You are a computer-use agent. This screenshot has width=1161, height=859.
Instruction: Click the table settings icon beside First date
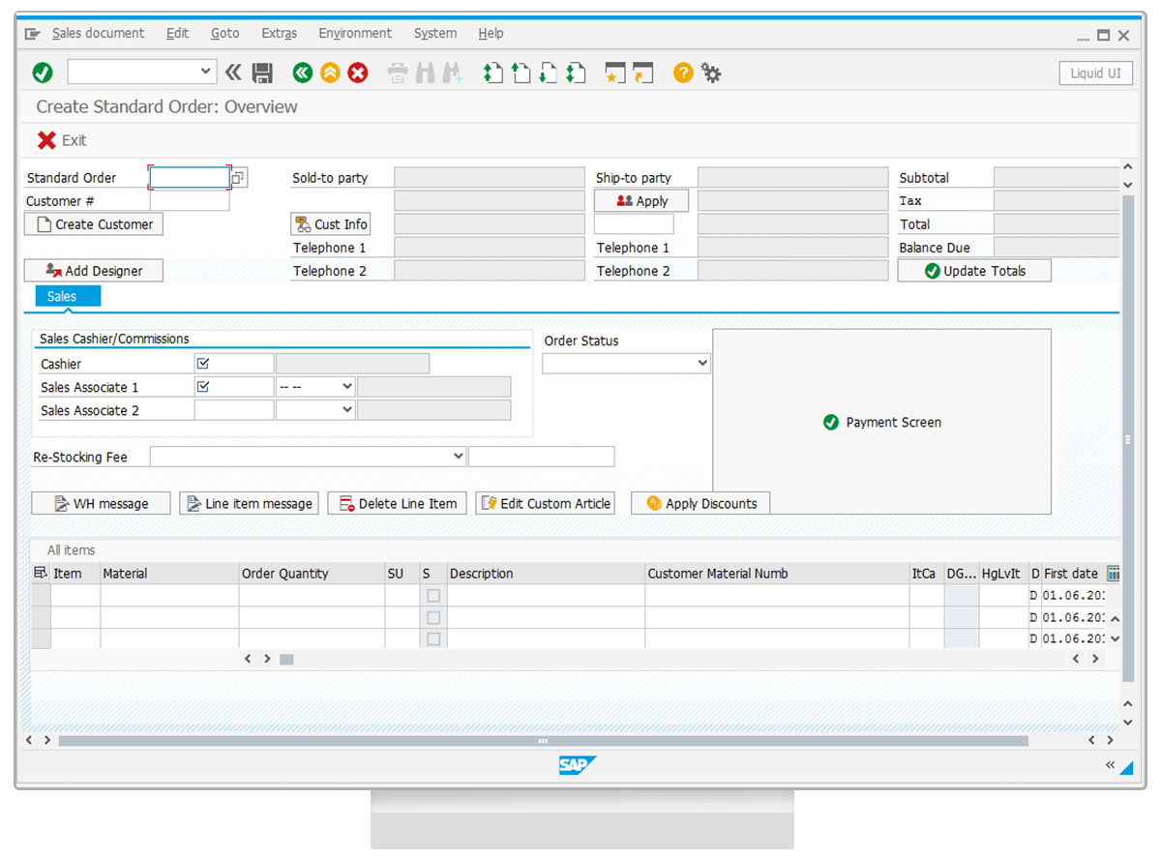(x=1113, y=574)
